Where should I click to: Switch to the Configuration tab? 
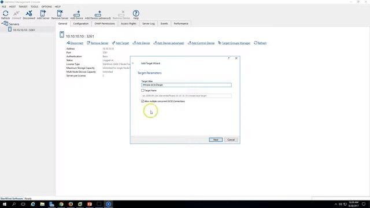pos(81,24)
